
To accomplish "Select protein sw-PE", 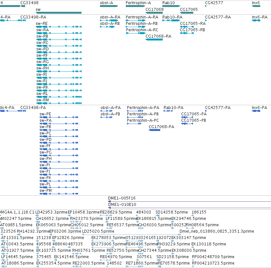I will pos(59,117).
